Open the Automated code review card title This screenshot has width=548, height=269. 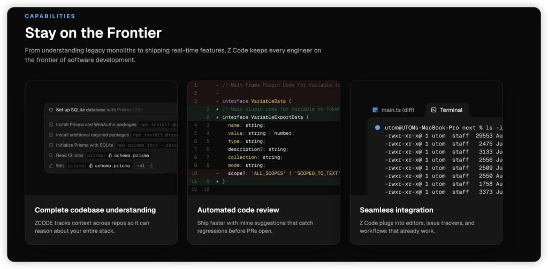(238, 210)
